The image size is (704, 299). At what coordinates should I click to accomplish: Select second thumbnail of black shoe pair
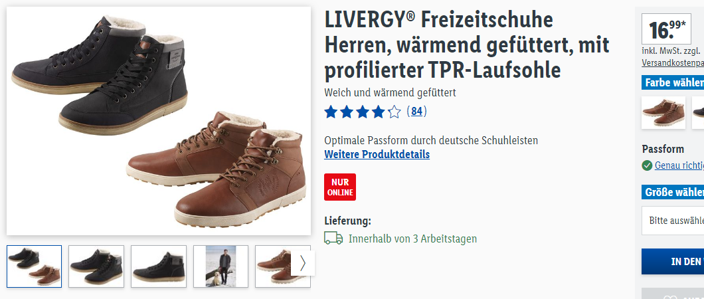96,266
